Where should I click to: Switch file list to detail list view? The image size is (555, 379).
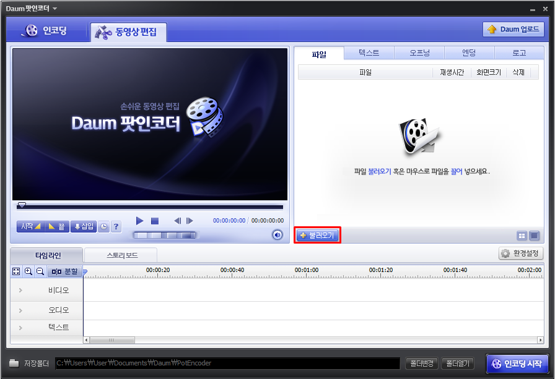534,236
